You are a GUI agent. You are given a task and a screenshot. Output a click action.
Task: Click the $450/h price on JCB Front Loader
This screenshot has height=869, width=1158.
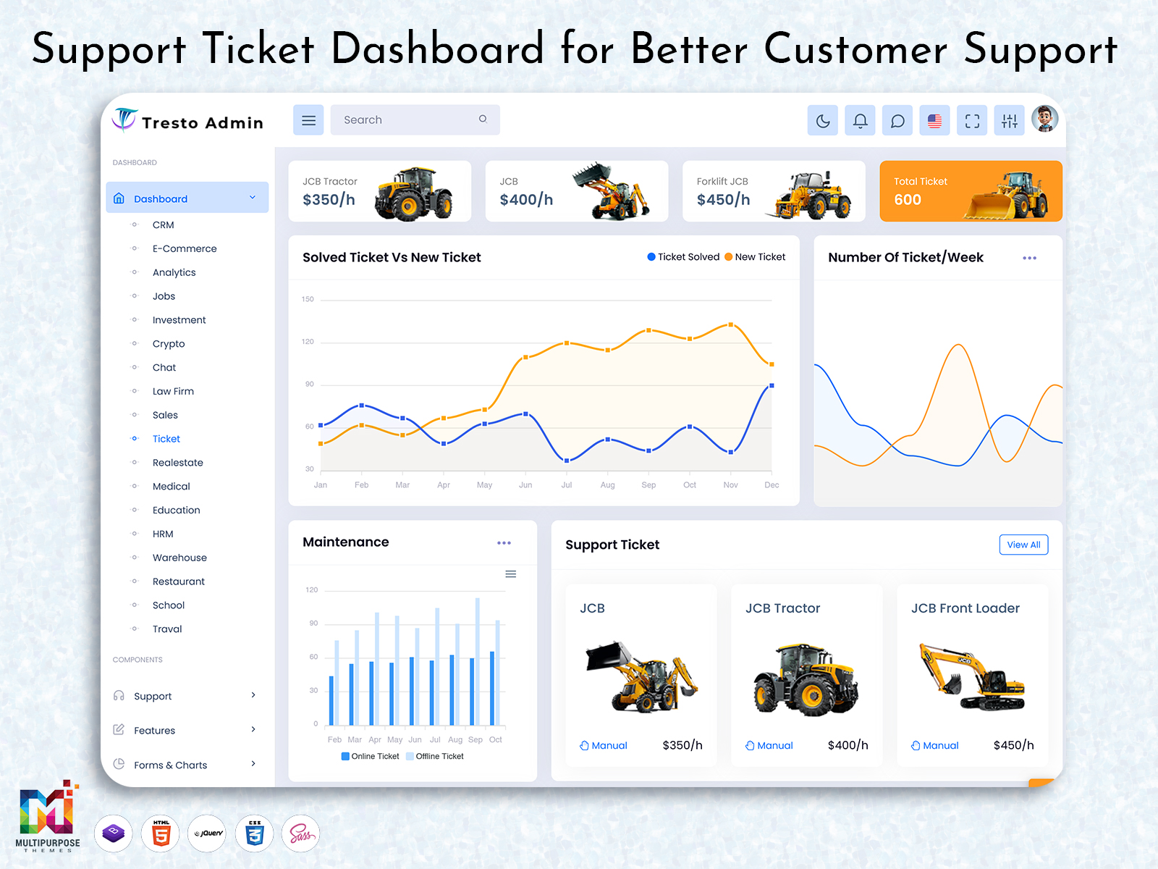coord(1013,745)
